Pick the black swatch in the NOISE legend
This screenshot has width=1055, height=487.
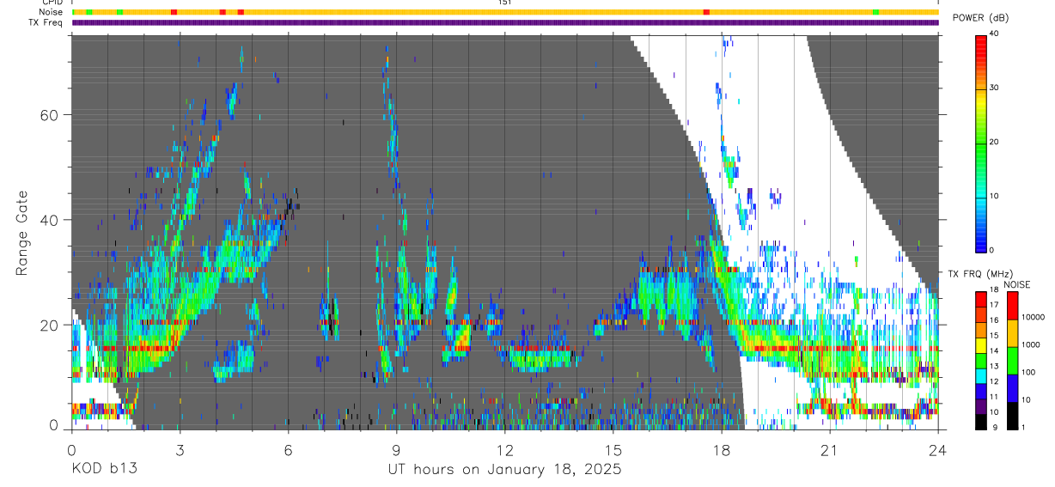coord(1011,415)
